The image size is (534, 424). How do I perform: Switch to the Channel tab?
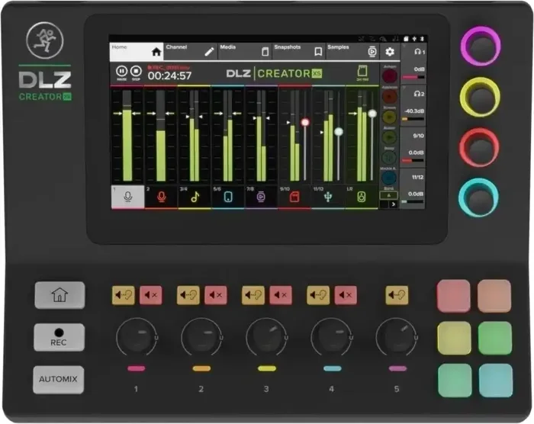tap(191, 51)
